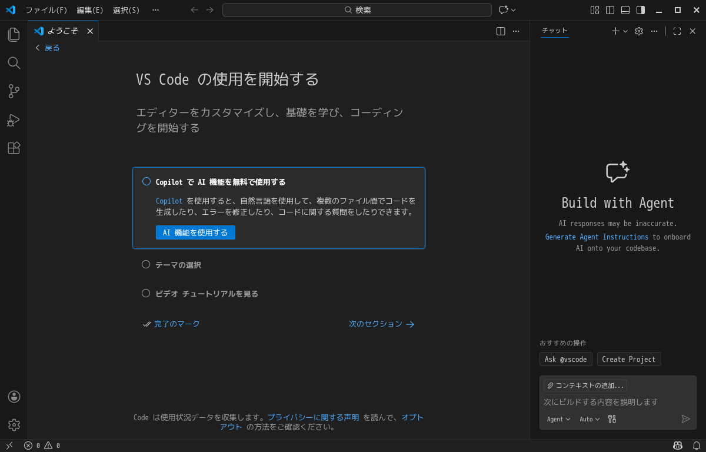Toggle the secondary side bar
The height and width of the screenshot is (452, 706).
pyautogui.click(x=641, y=10)
